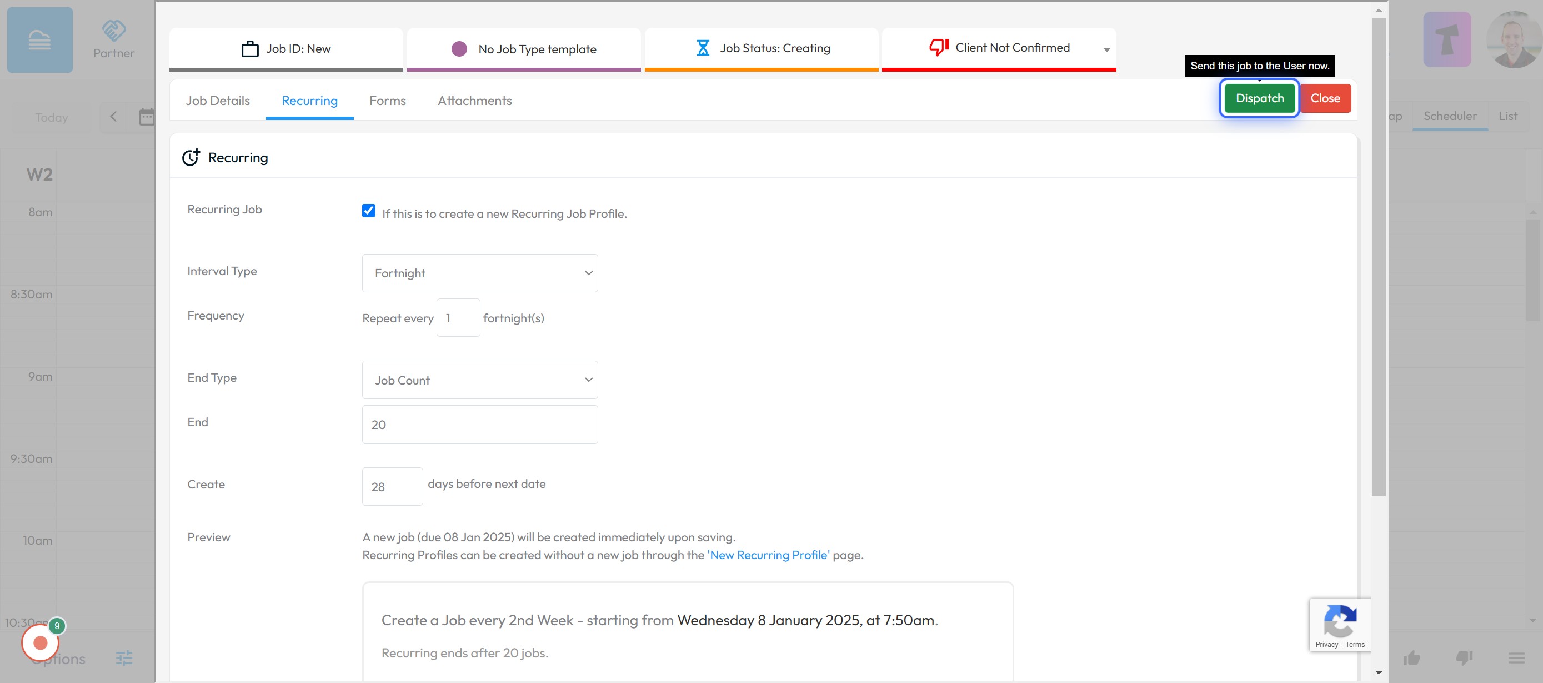This screenshot has width=1543, height=683.
Task: Click the options sliders icon at bottom left
Action: (x=124, y=659)
